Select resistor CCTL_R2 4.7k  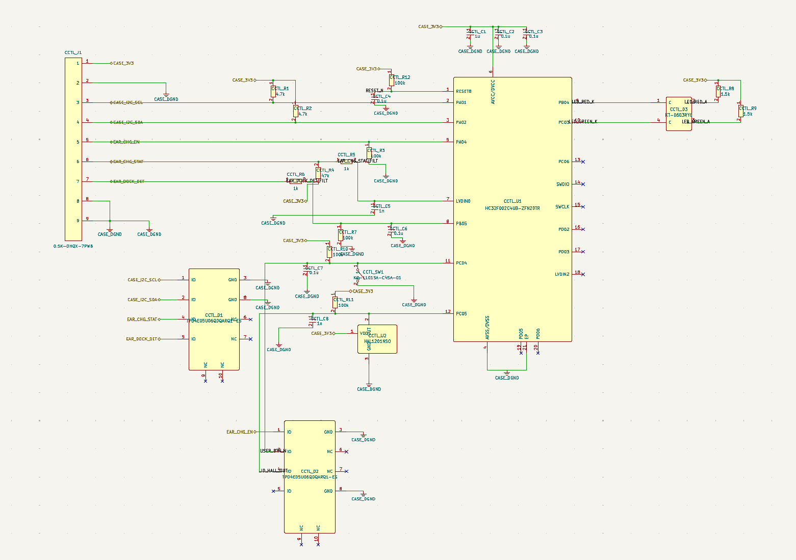[x=295, y=111]
